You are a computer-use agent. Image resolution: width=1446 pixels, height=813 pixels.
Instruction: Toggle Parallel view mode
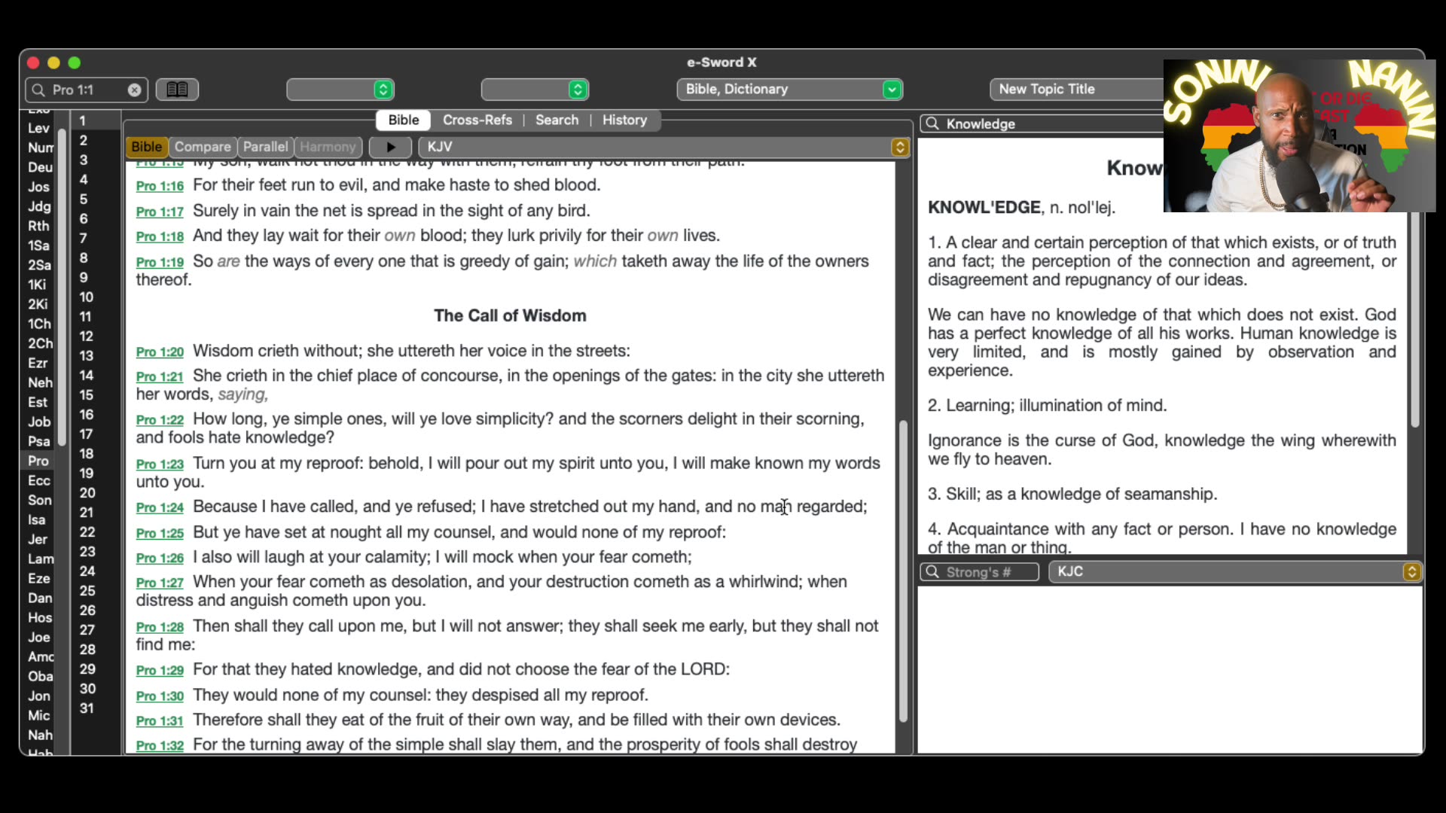click(265, 147)
